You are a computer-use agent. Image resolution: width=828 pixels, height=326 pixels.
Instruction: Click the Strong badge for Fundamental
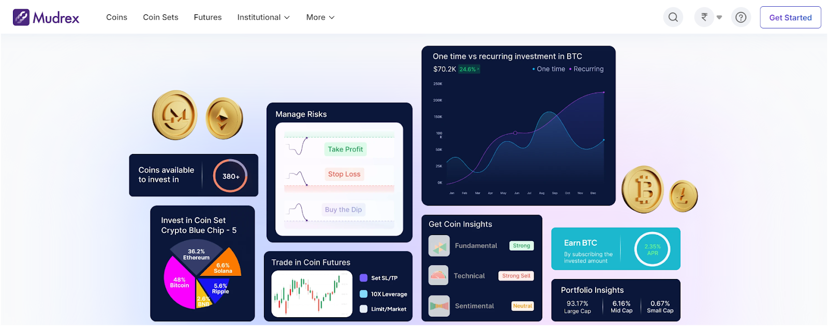[521, 246]
